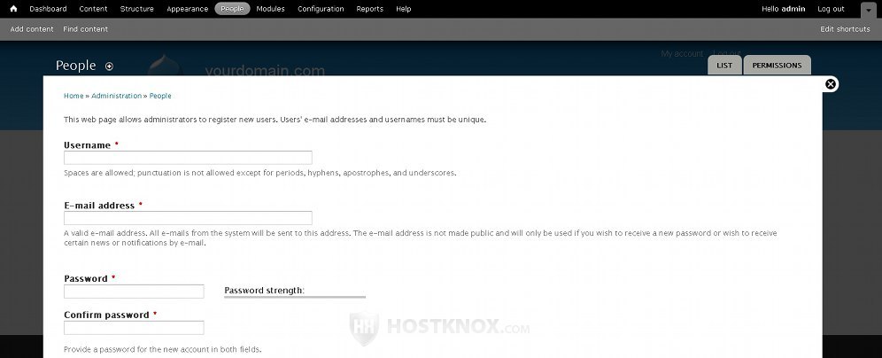Select the People menu item
Viewport: 882px width, 358px height.
click(x=232, y=9)
